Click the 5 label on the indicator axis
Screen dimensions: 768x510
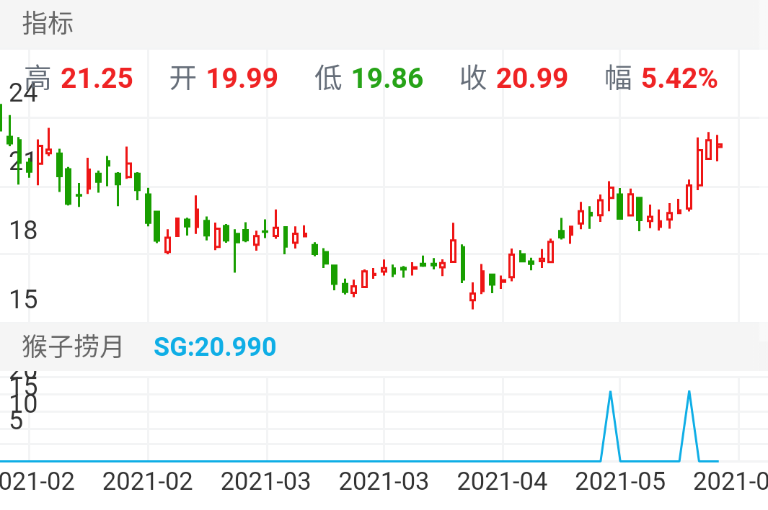point(16,421)
